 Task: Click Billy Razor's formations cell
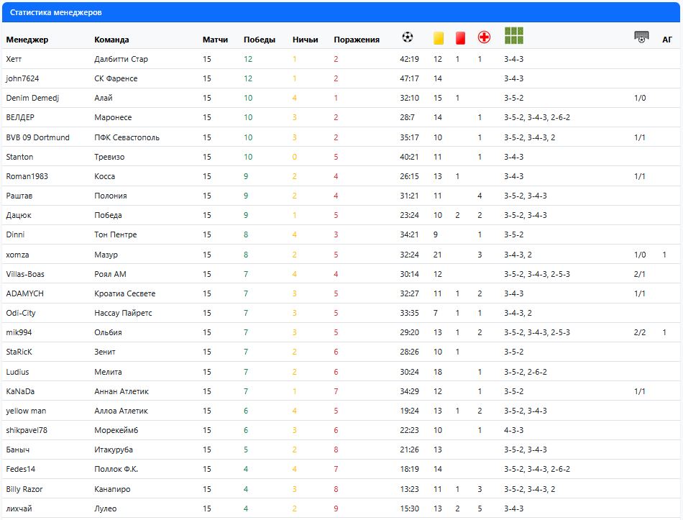pyautogui.click(x=529, y=489)
